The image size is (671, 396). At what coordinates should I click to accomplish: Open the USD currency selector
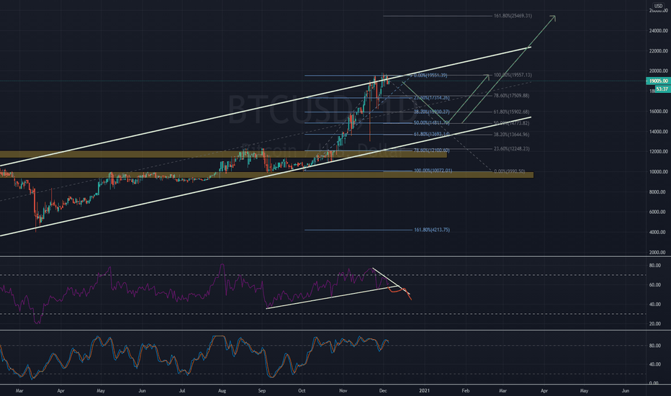(658, 6)
